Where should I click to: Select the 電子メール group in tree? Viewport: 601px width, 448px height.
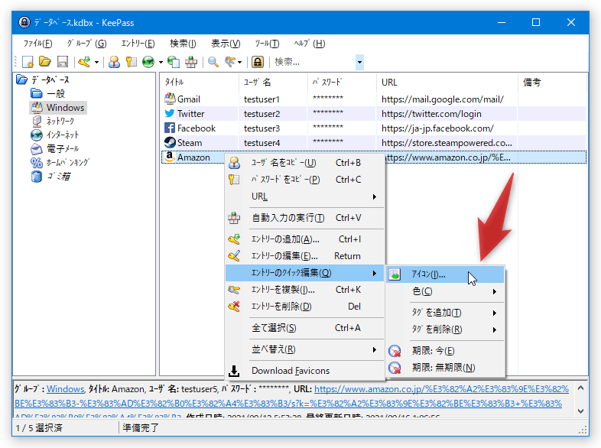(x=63, y=148)
